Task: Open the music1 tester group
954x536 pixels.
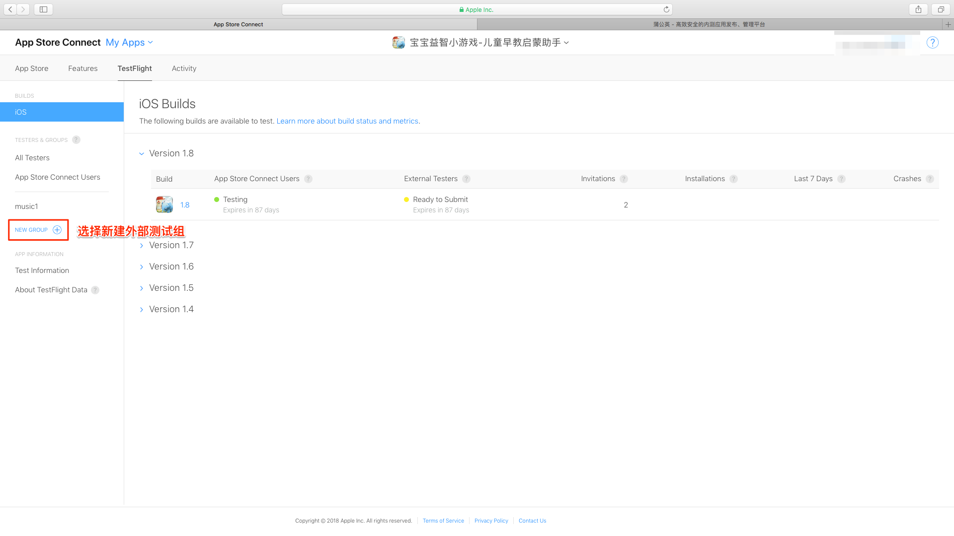Action: pyautogui.click(x=26, y=206)
